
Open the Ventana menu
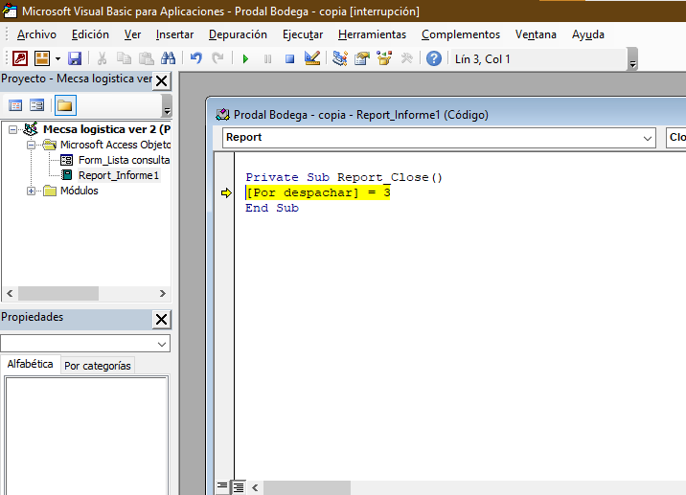click(536, 34)
